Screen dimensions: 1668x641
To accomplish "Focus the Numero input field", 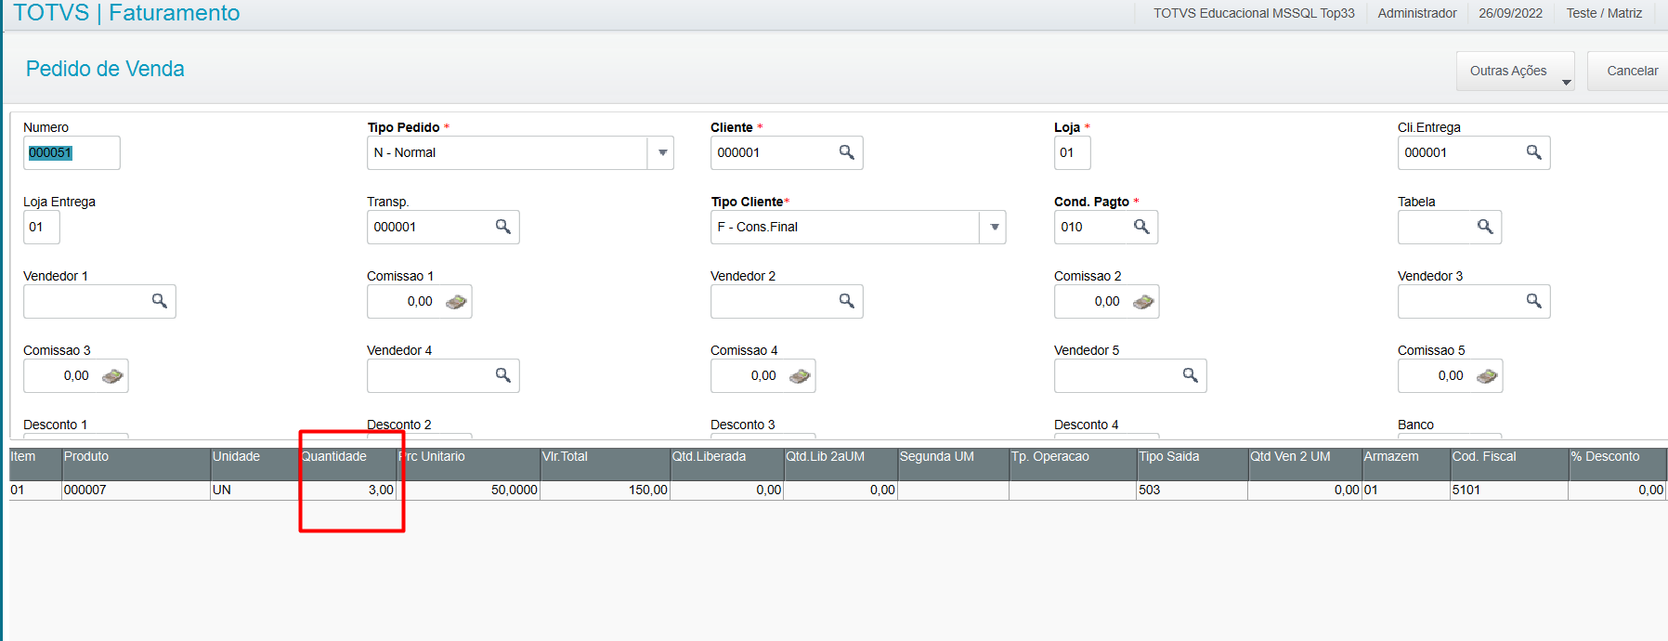I will point(72,152).
